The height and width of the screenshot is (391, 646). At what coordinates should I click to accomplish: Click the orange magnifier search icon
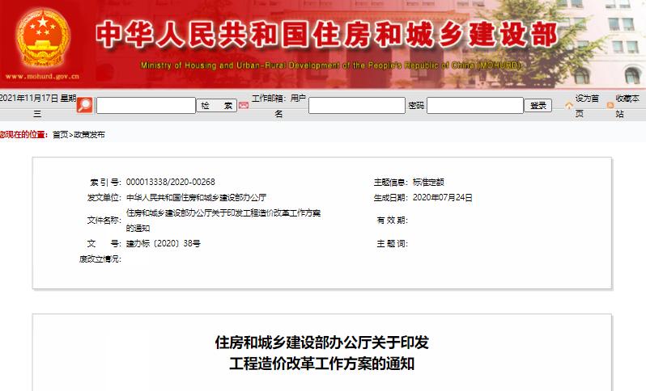coord(84,105)
